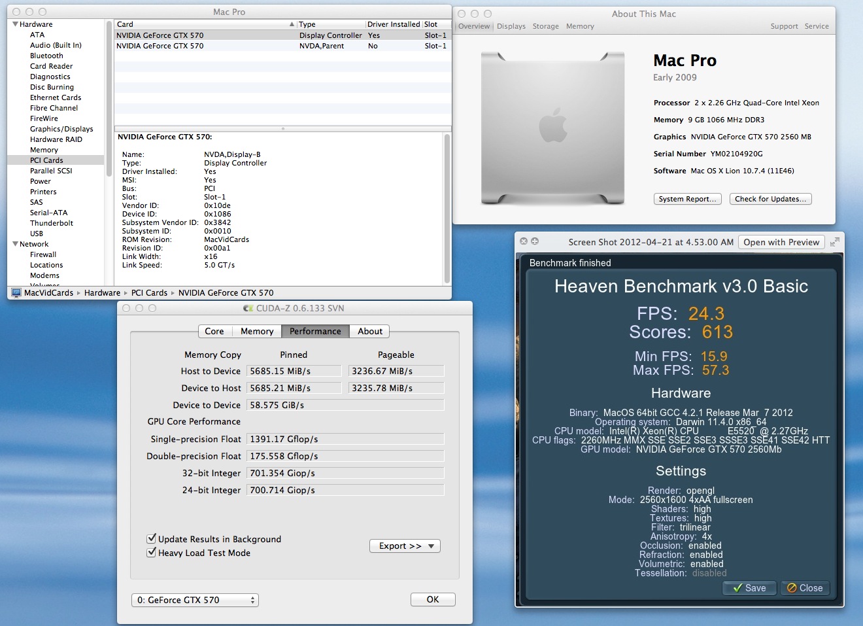Select the Performance tab in CUDA-Z
This screenshot has width=863, height=626.
click(x=315, y=331)
